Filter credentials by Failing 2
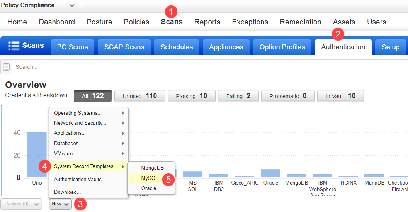408x212 pixels. coord(238,96)
